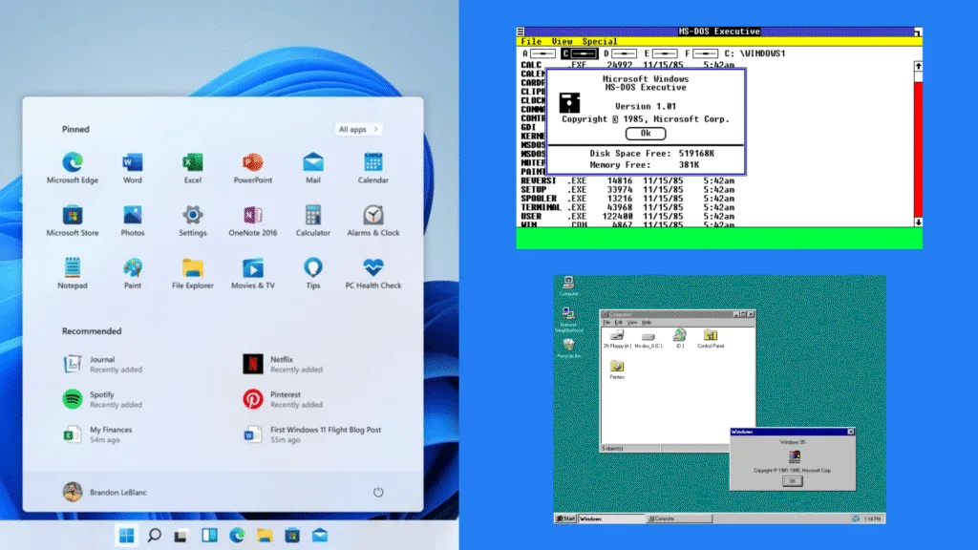978x550 pixels.
Task: Open Microsoft Word from the Start menu
Action: point(132,162)
